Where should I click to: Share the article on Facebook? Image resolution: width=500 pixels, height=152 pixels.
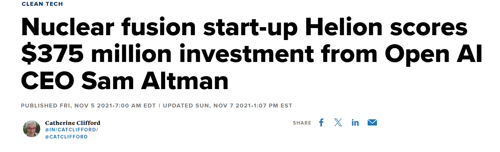click(x=321, y=123)
